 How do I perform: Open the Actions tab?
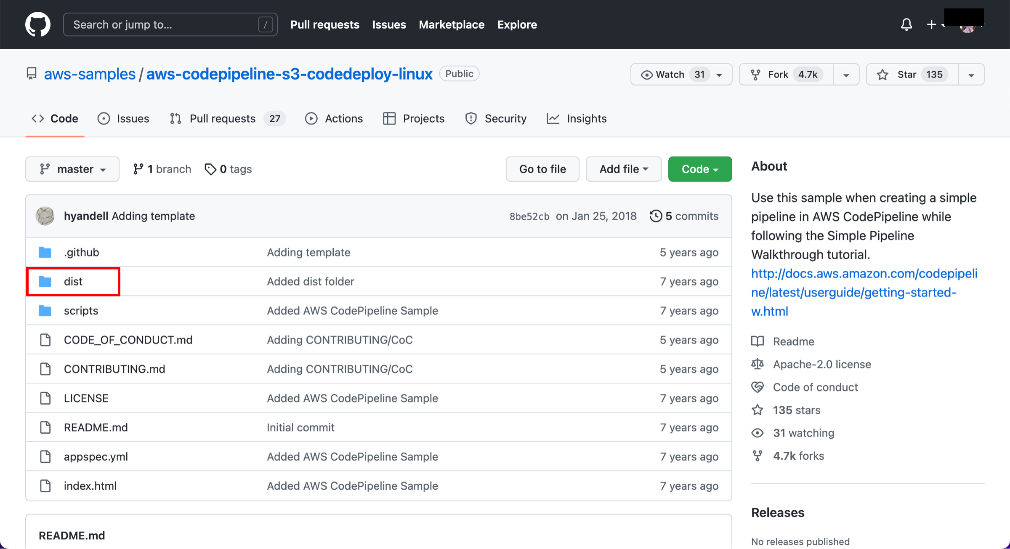pos(334,119)
